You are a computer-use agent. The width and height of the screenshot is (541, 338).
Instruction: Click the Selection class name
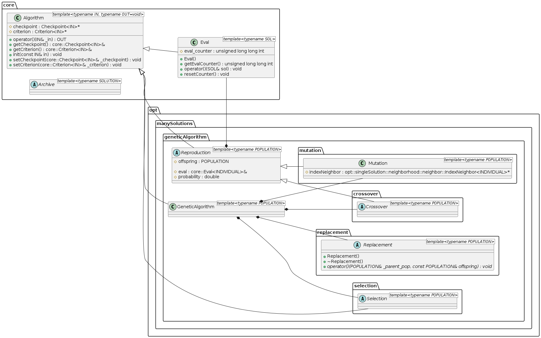pyautogui.click(x=377, y=299)
